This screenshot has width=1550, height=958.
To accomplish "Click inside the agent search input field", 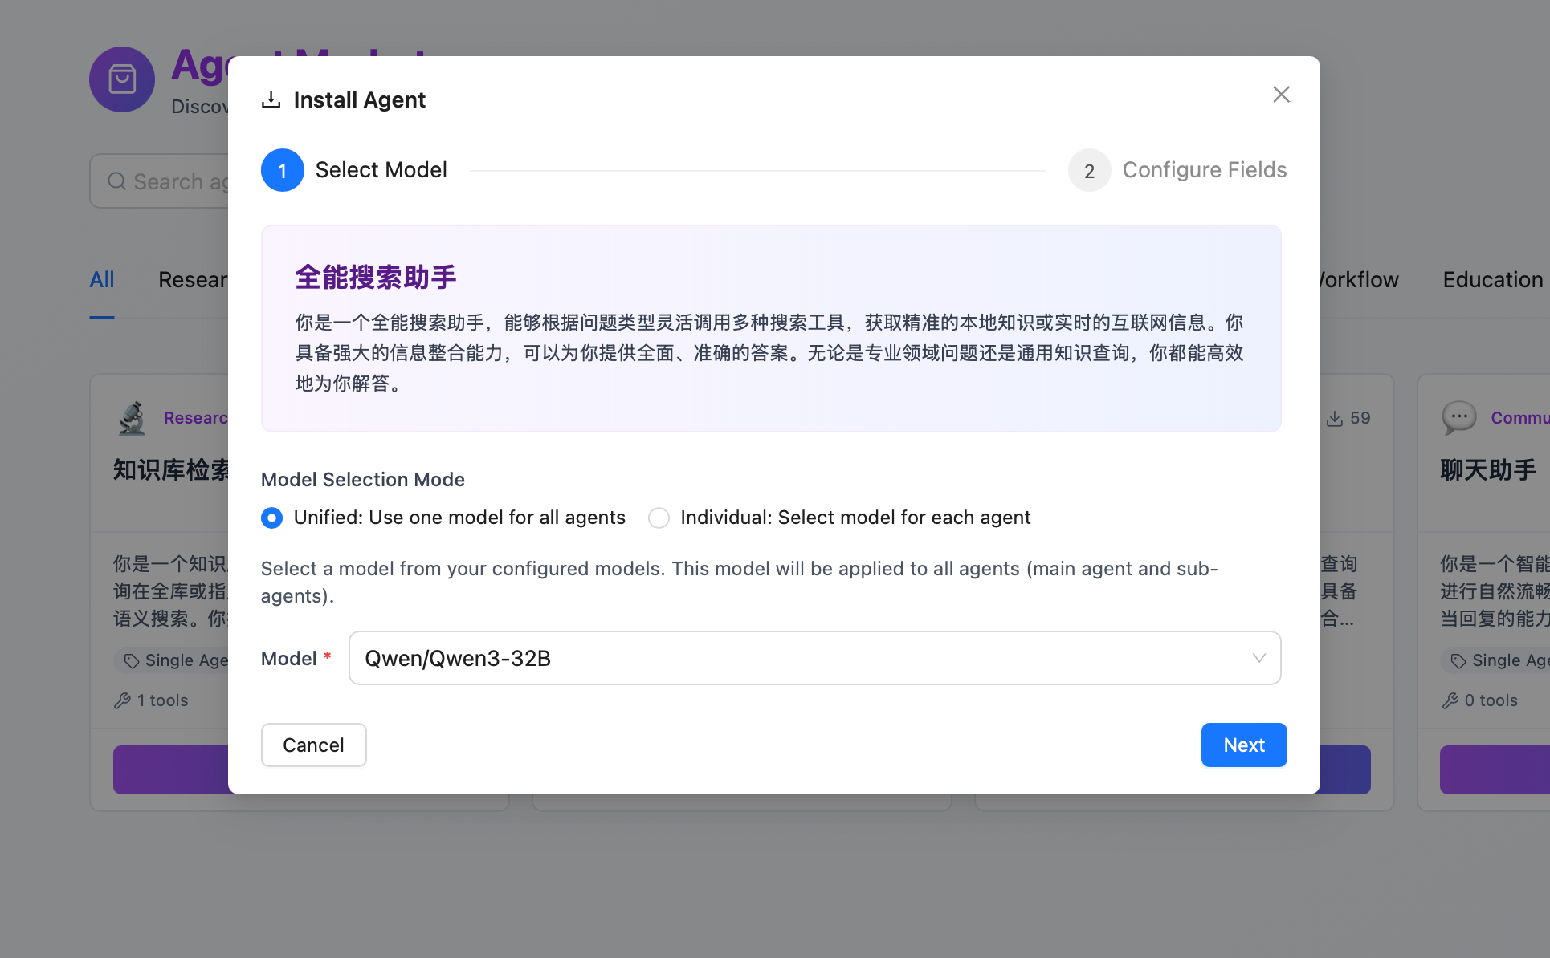I will pyautogui.click(x=201, y=181).
